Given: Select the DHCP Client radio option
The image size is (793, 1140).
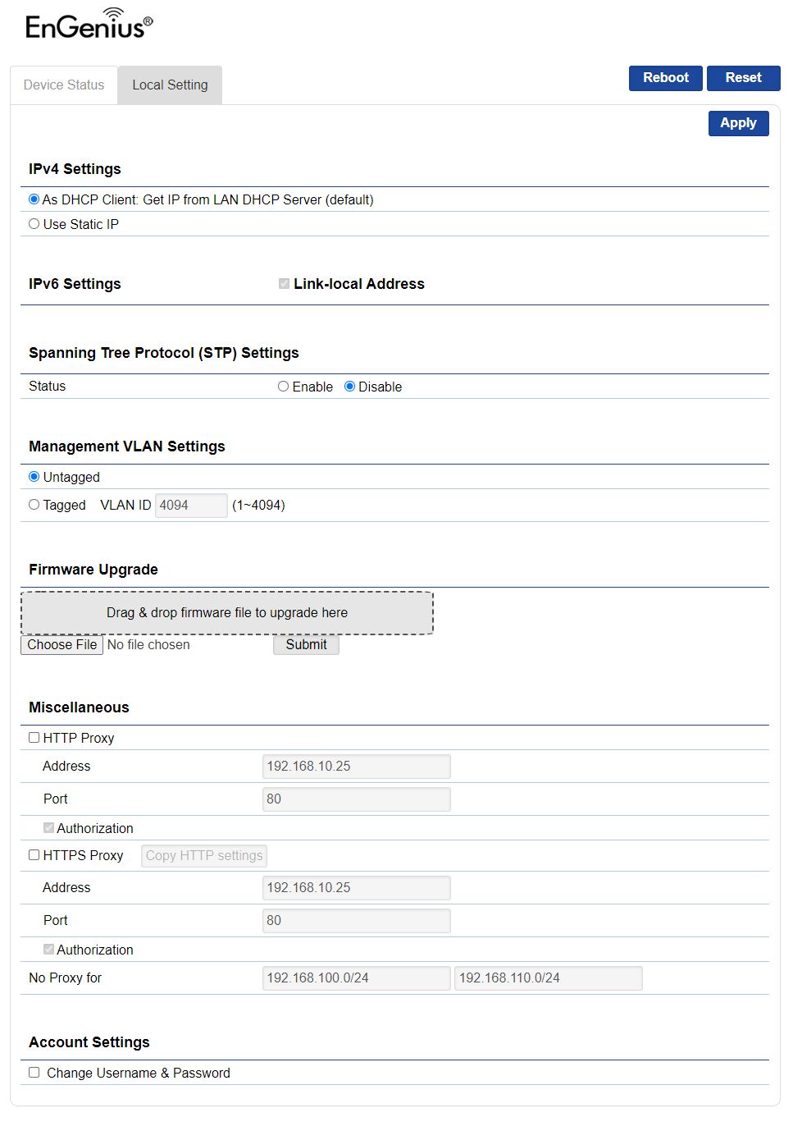Looking at the screenshot, I should tap(34, 199).
